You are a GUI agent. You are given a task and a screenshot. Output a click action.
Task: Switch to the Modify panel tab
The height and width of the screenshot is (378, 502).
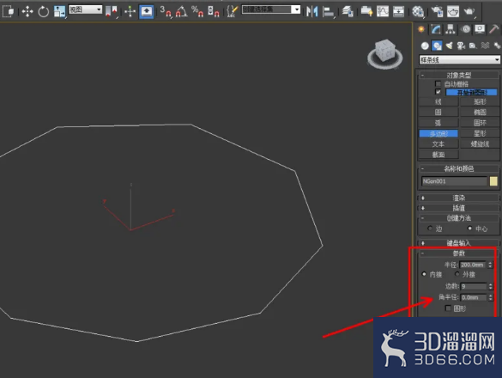point(436,29)
